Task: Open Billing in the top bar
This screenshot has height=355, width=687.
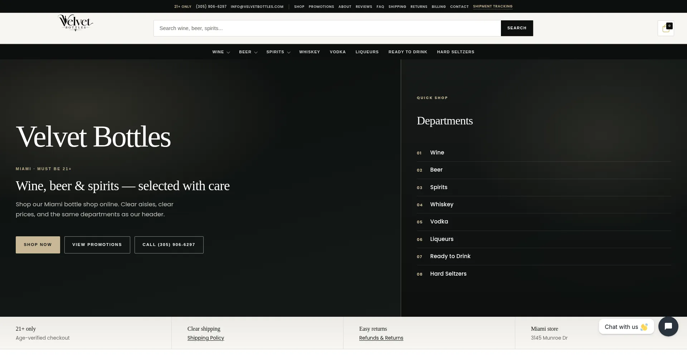Action: [x=439, y=6]
